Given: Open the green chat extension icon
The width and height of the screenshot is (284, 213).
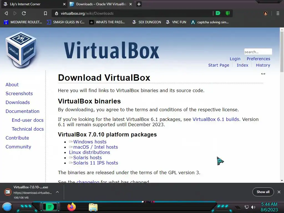Looking at the screenshot, I should click(x=218, y=13).
